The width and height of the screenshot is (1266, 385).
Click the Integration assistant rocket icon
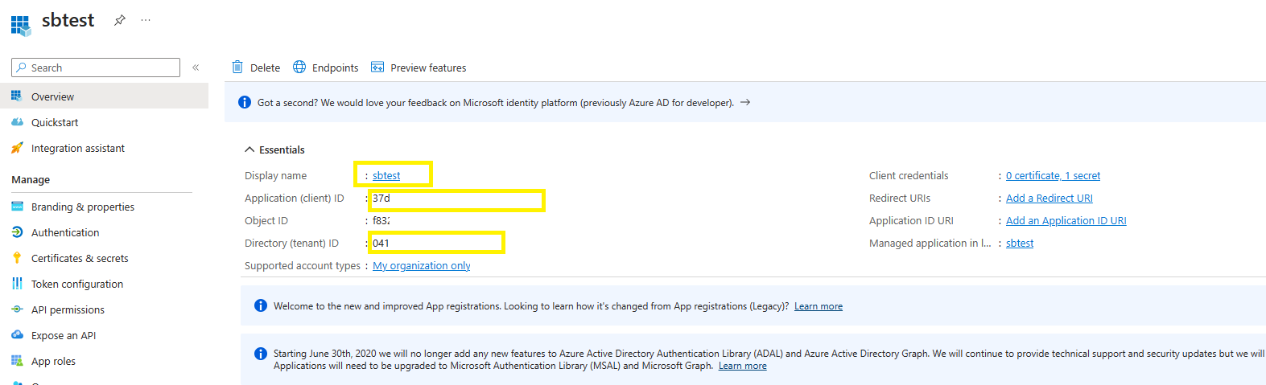[17, 148]
